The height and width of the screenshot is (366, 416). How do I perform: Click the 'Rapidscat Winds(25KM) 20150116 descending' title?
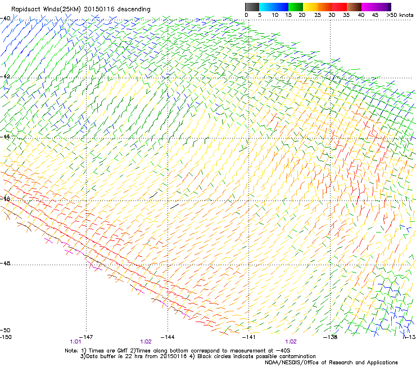[x=81, y=10]
